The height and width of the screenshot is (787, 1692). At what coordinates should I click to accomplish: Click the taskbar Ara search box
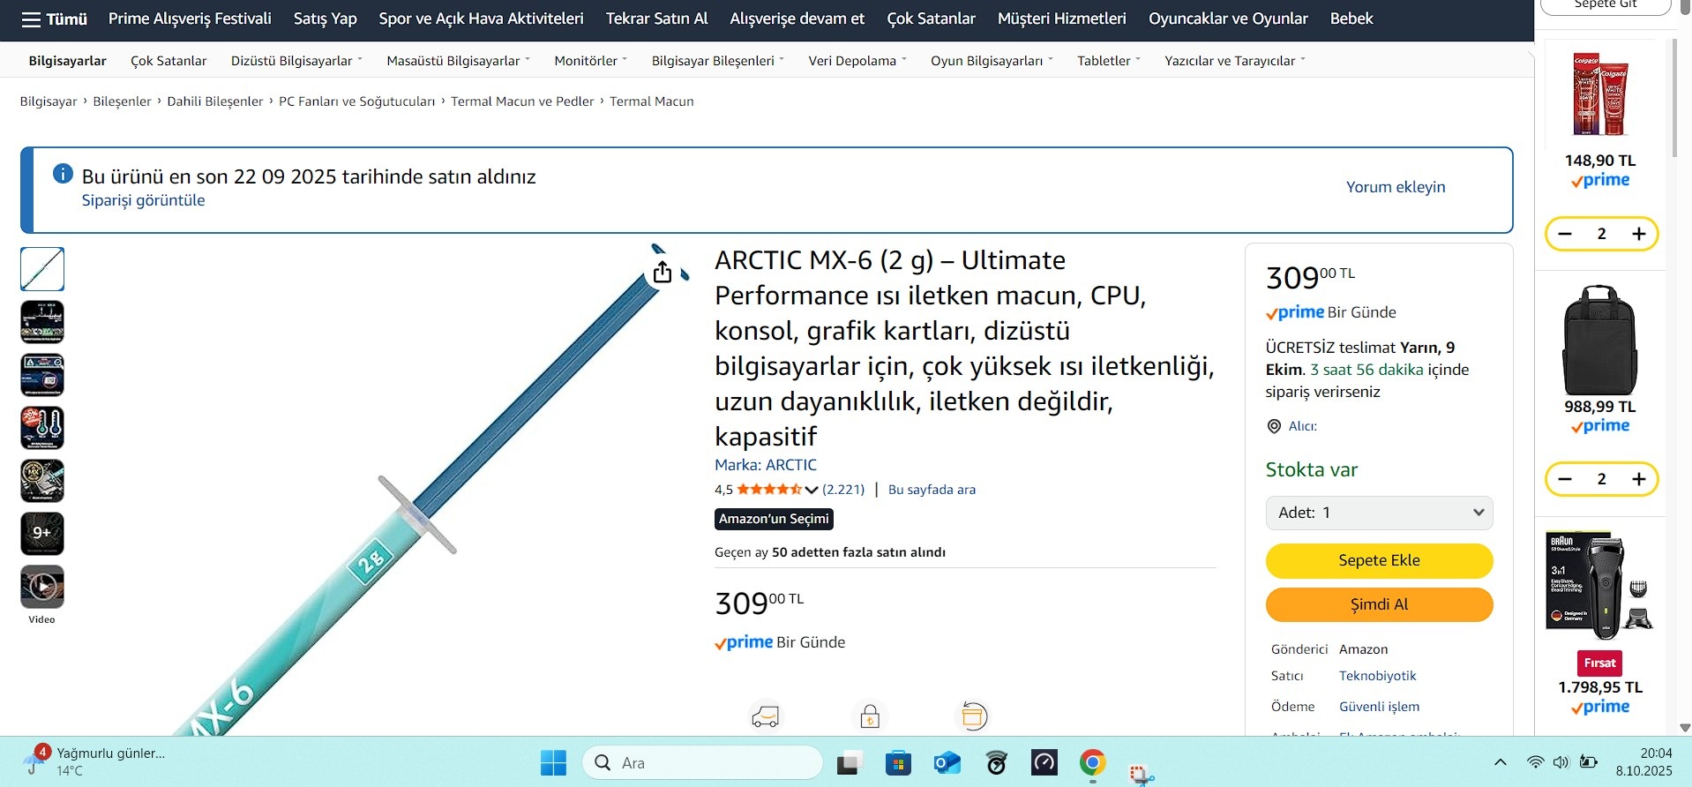702,762
